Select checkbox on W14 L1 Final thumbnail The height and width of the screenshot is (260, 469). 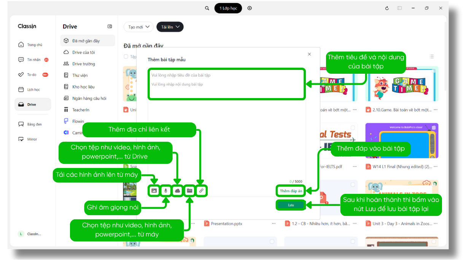(433, 128)
